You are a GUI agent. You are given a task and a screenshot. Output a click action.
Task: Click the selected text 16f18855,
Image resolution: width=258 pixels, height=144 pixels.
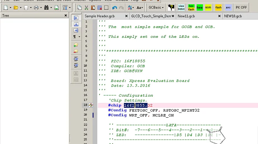pos(136,106)
